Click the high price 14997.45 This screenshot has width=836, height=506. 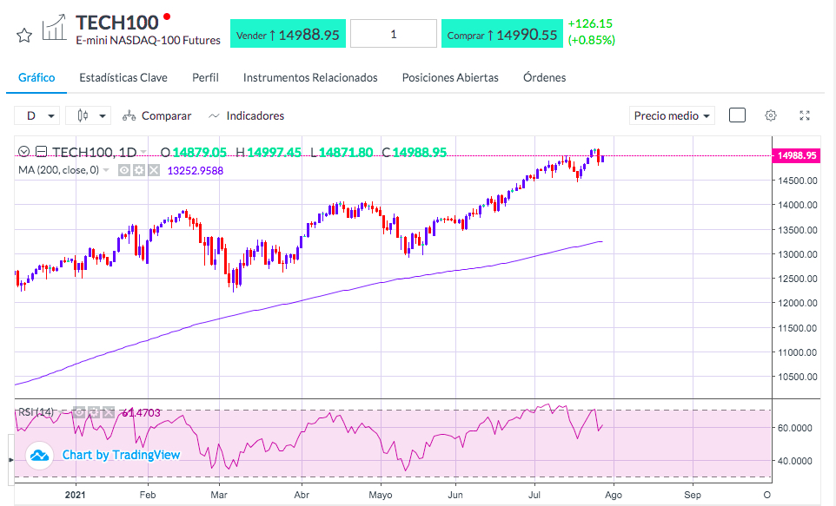(274, 153)
